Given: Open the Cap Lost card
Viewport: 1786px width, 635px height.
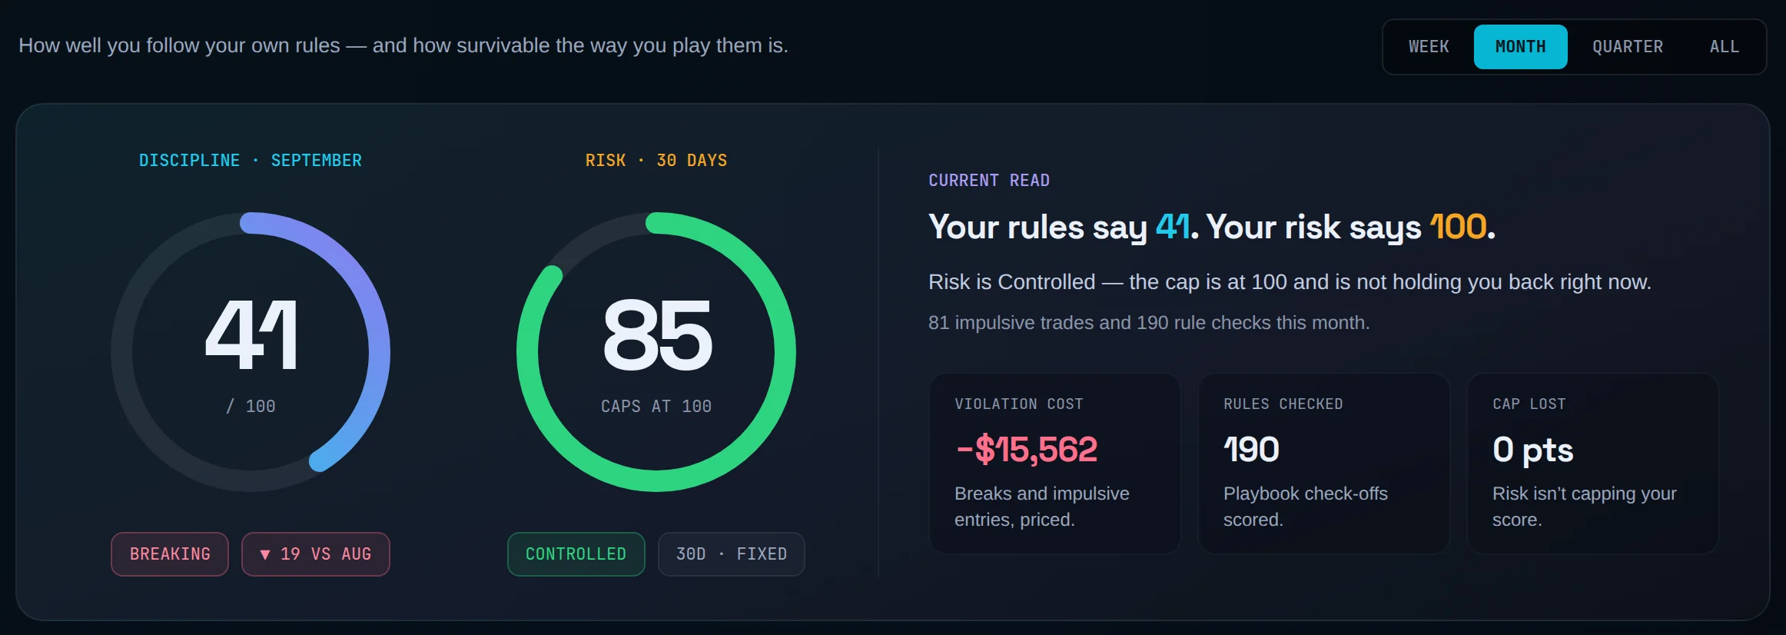Looking at the screenshot, I should coord(1593,464).
